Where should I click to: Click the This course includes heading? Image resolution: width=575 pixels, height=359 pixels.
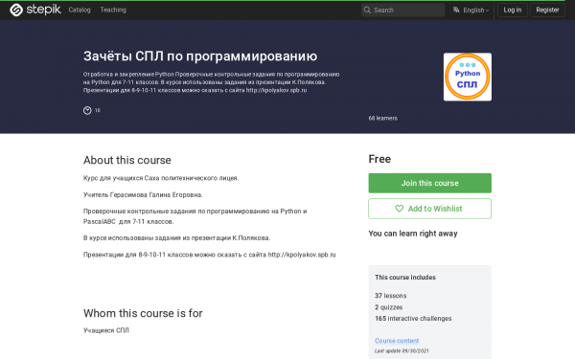pyautogui.click(x=405, y=278)
